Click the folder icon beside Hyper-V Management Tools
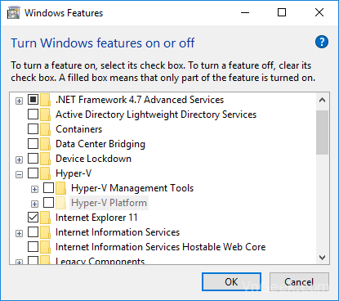The width and height of the screenshot is (339, 301). tap(60, 188)
